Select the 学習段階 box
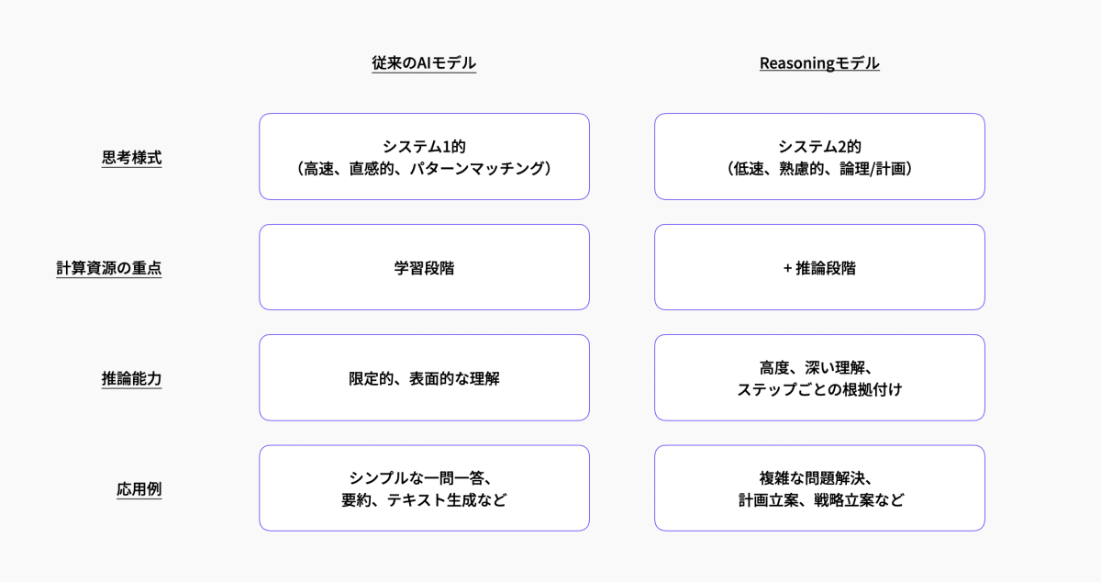 [x=424, y=268]
